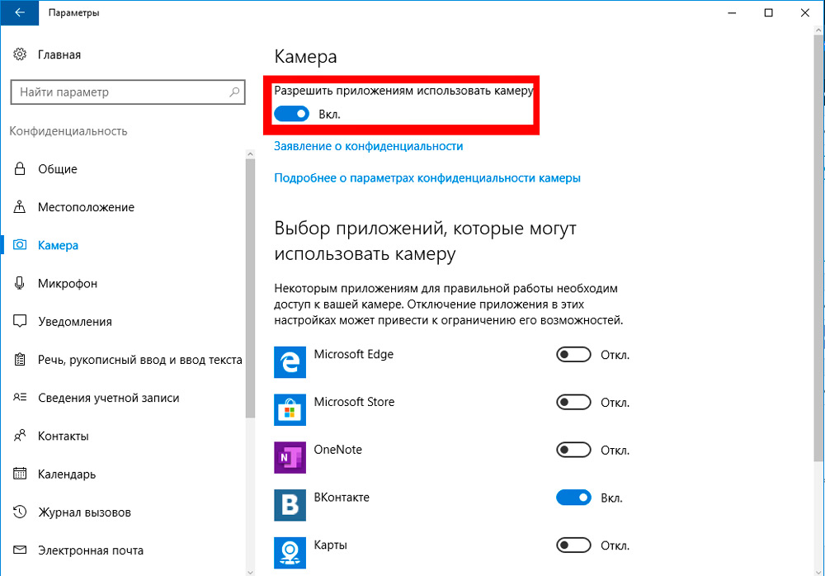Screen dimensions: 825x576
Task: Click the back arrow in title bar
Action: (x=20, y=12)
